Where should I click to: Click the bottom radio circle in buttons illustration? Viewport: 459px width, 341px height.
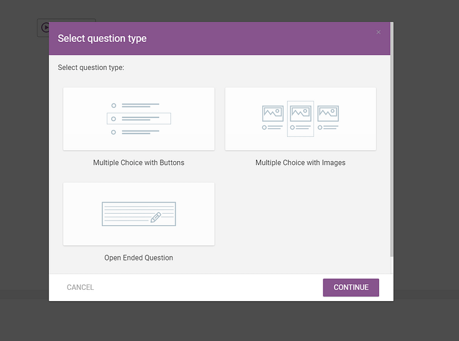[113, 132]
